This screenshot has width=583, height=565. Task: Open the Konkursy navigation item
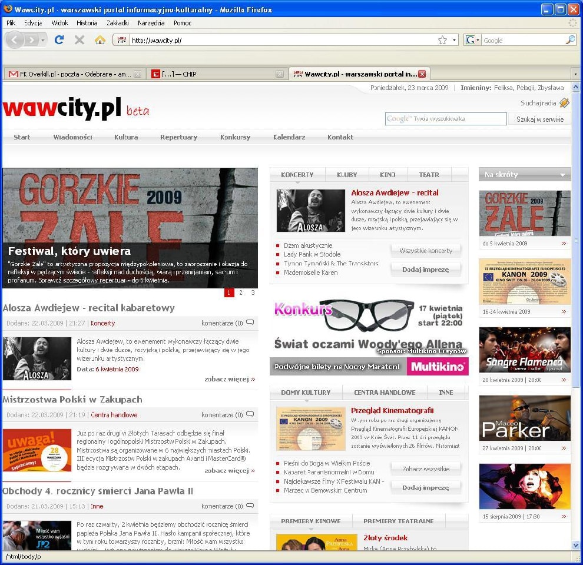(236, 137)
